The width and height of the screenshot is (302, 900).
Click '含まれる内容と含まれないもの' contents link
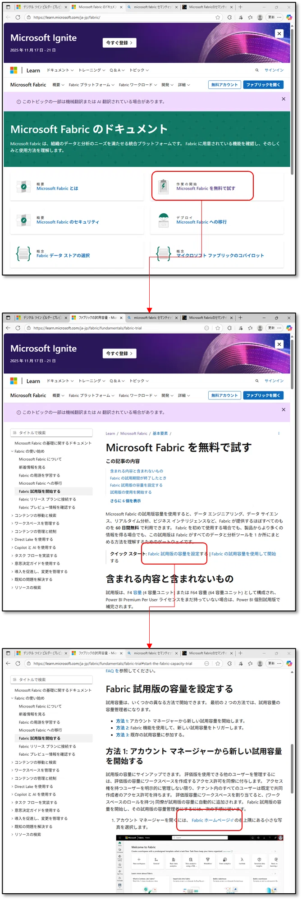137,471
